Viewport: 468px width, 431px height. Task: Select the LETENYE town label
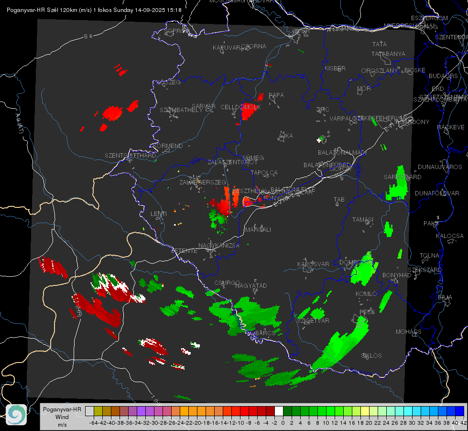[184, 250]
